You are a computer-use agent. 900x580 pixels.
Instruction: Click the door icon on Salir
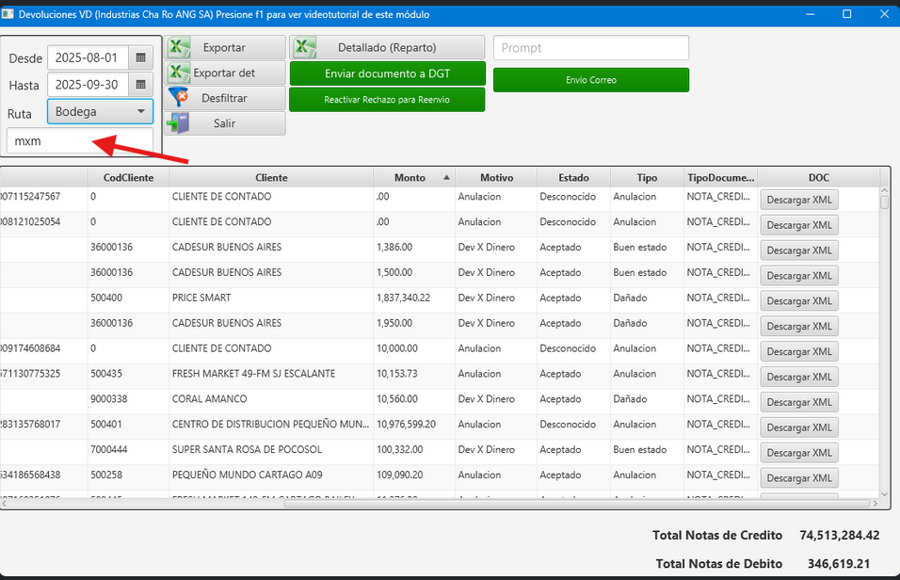[179, 123]
